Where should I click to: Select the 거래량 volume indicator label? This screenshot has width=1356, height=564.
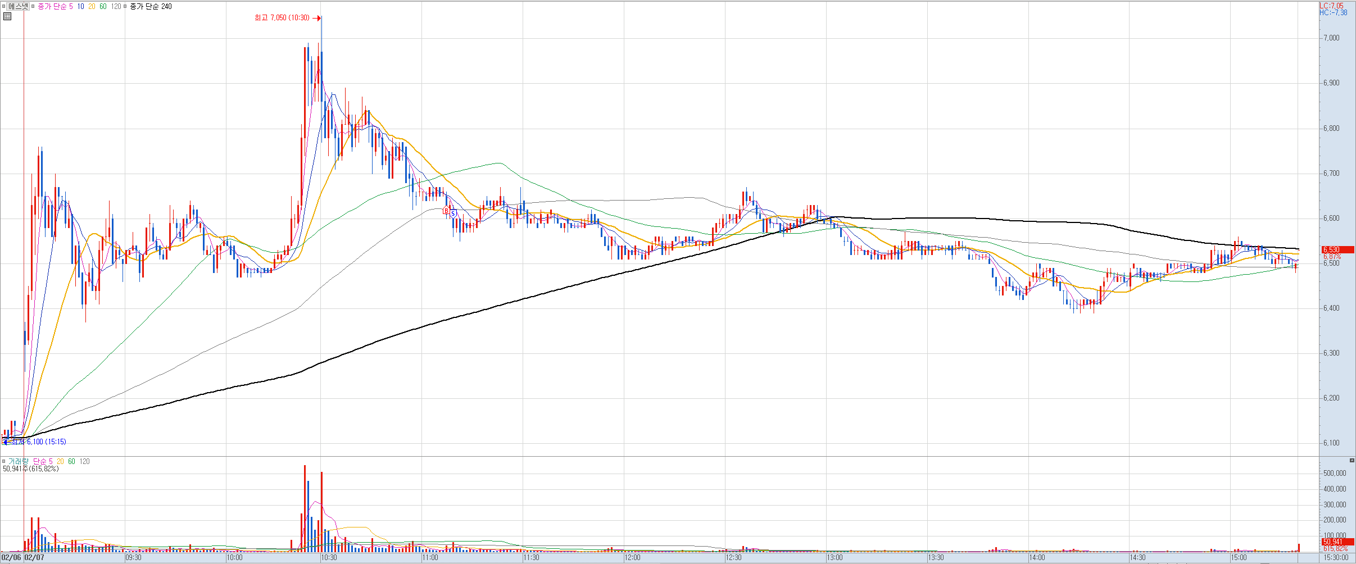click(x=19, y=461)
